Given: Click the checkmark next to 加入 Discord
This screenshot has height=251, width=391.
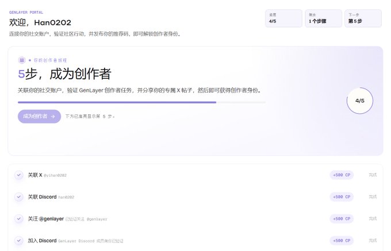Looking at the screenshot, I should click(19, 241).
